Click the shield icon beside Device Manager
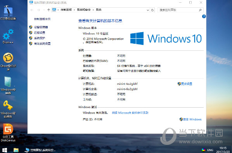This screenshot has height=153, width=232. (x=31, y=27)
